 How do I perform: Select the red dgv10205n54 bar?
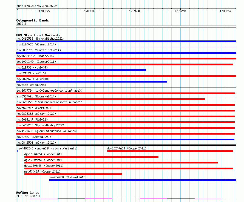click(121, 163)
